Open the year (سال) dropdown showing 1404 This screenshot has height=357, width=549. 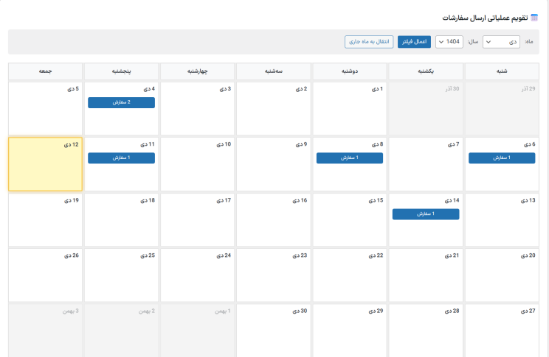coord(449,42)
